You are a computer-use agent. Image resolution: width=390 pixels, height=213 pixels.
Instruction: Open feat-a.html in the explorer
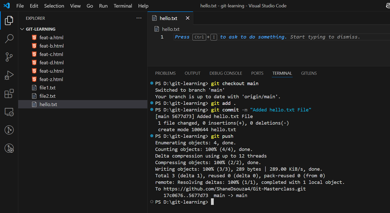pos(83,38)
